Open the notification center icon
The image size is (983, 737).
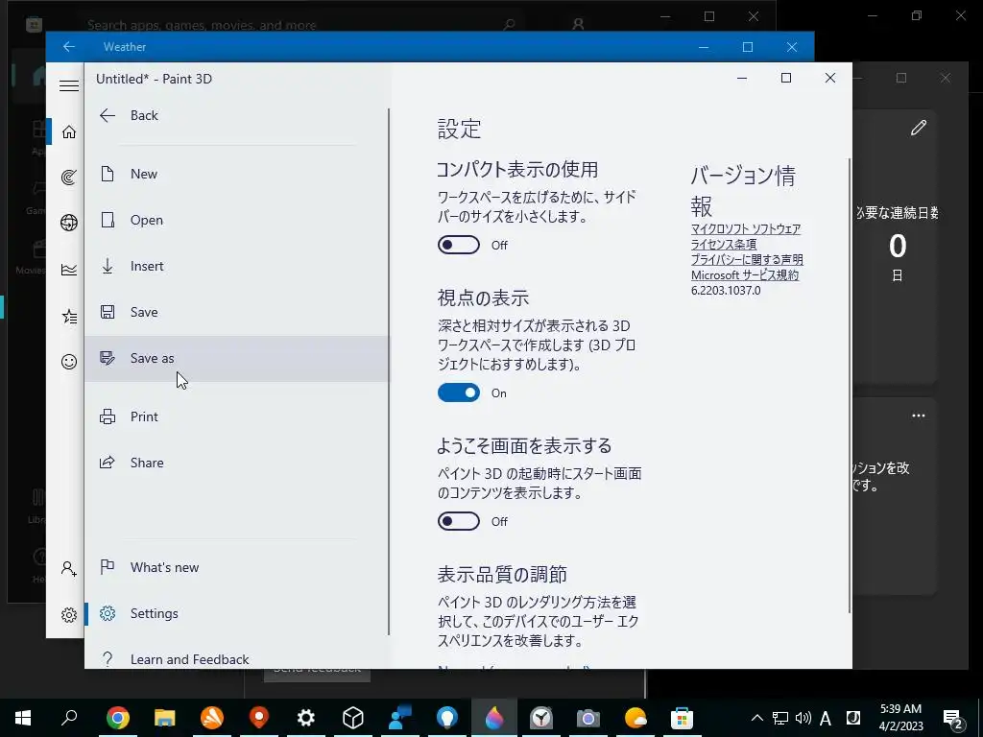[953, 718]
